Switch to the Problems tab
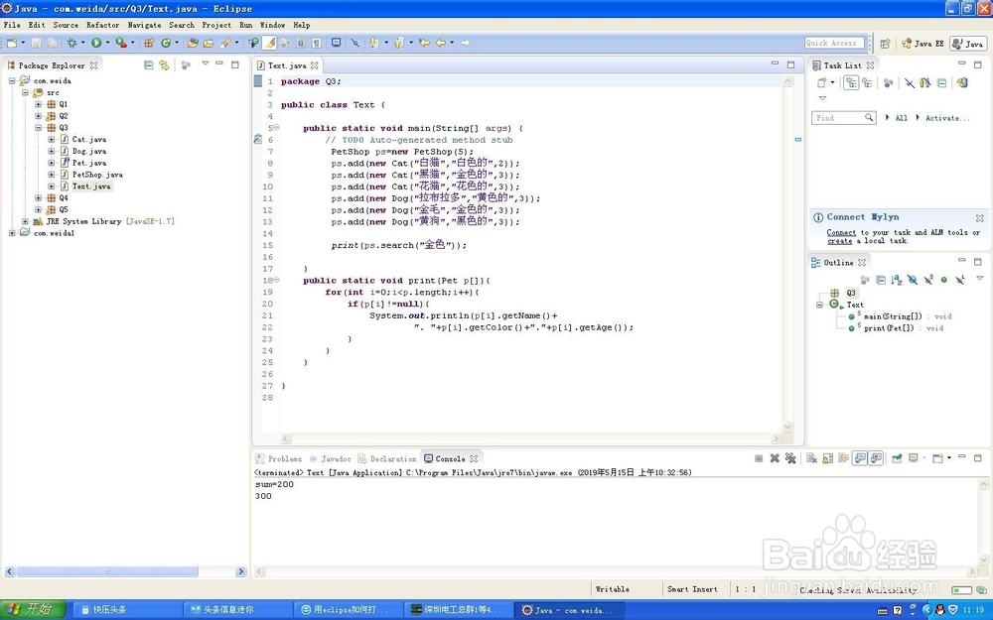This screenshot has height=620, width=993. [x=279, y=458]
